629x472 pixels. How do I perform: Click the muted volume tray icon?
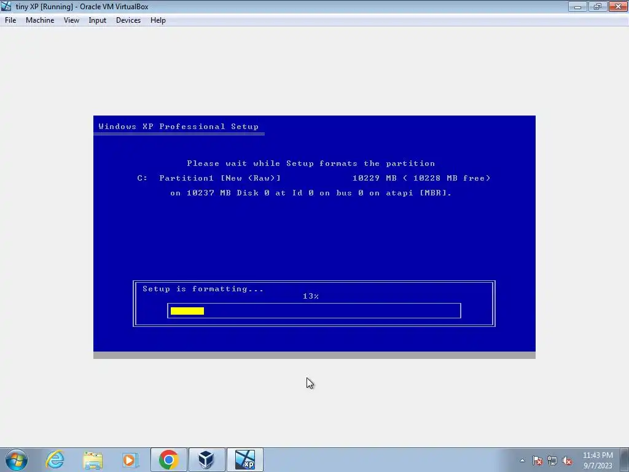click(567, 460)
